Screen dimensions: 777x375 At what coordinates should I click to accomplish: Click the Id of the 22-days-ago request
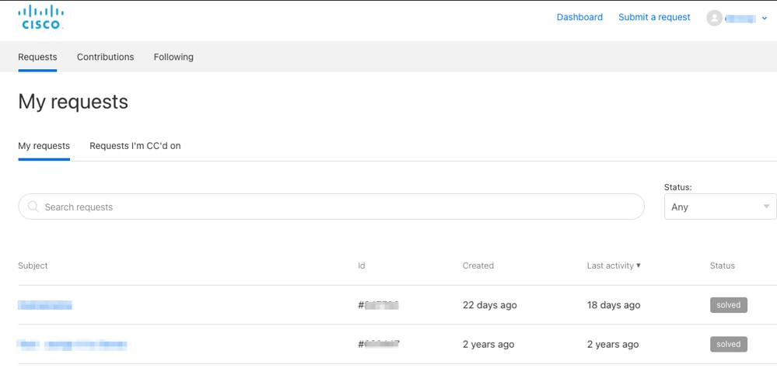click(379, 305)
